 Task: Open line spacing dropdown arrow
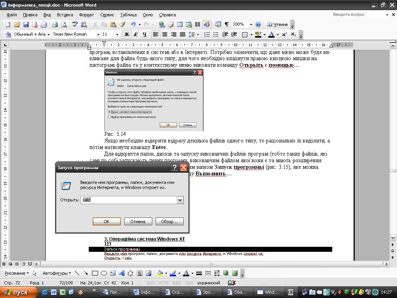point(198,35)
